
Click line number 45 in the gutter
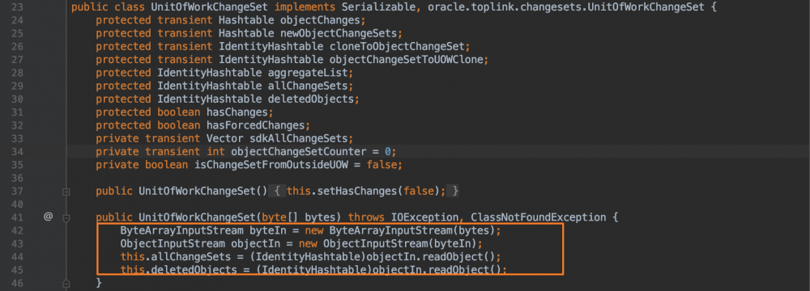[x=17, y=270]
